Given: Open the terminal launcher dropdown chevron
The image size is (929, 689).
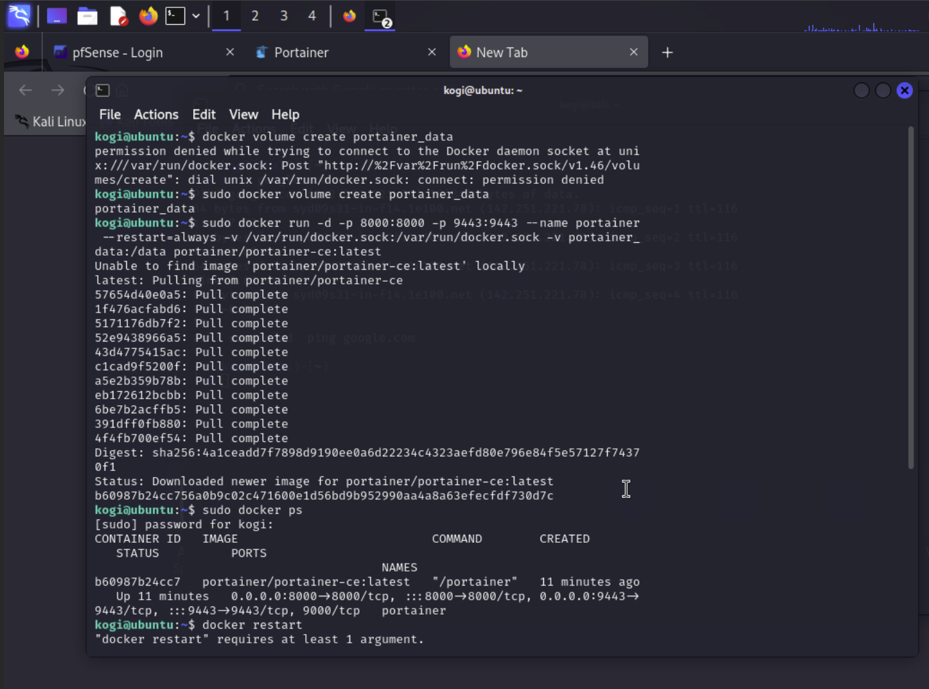Looking at the screenshot, I should pos(195,16).
